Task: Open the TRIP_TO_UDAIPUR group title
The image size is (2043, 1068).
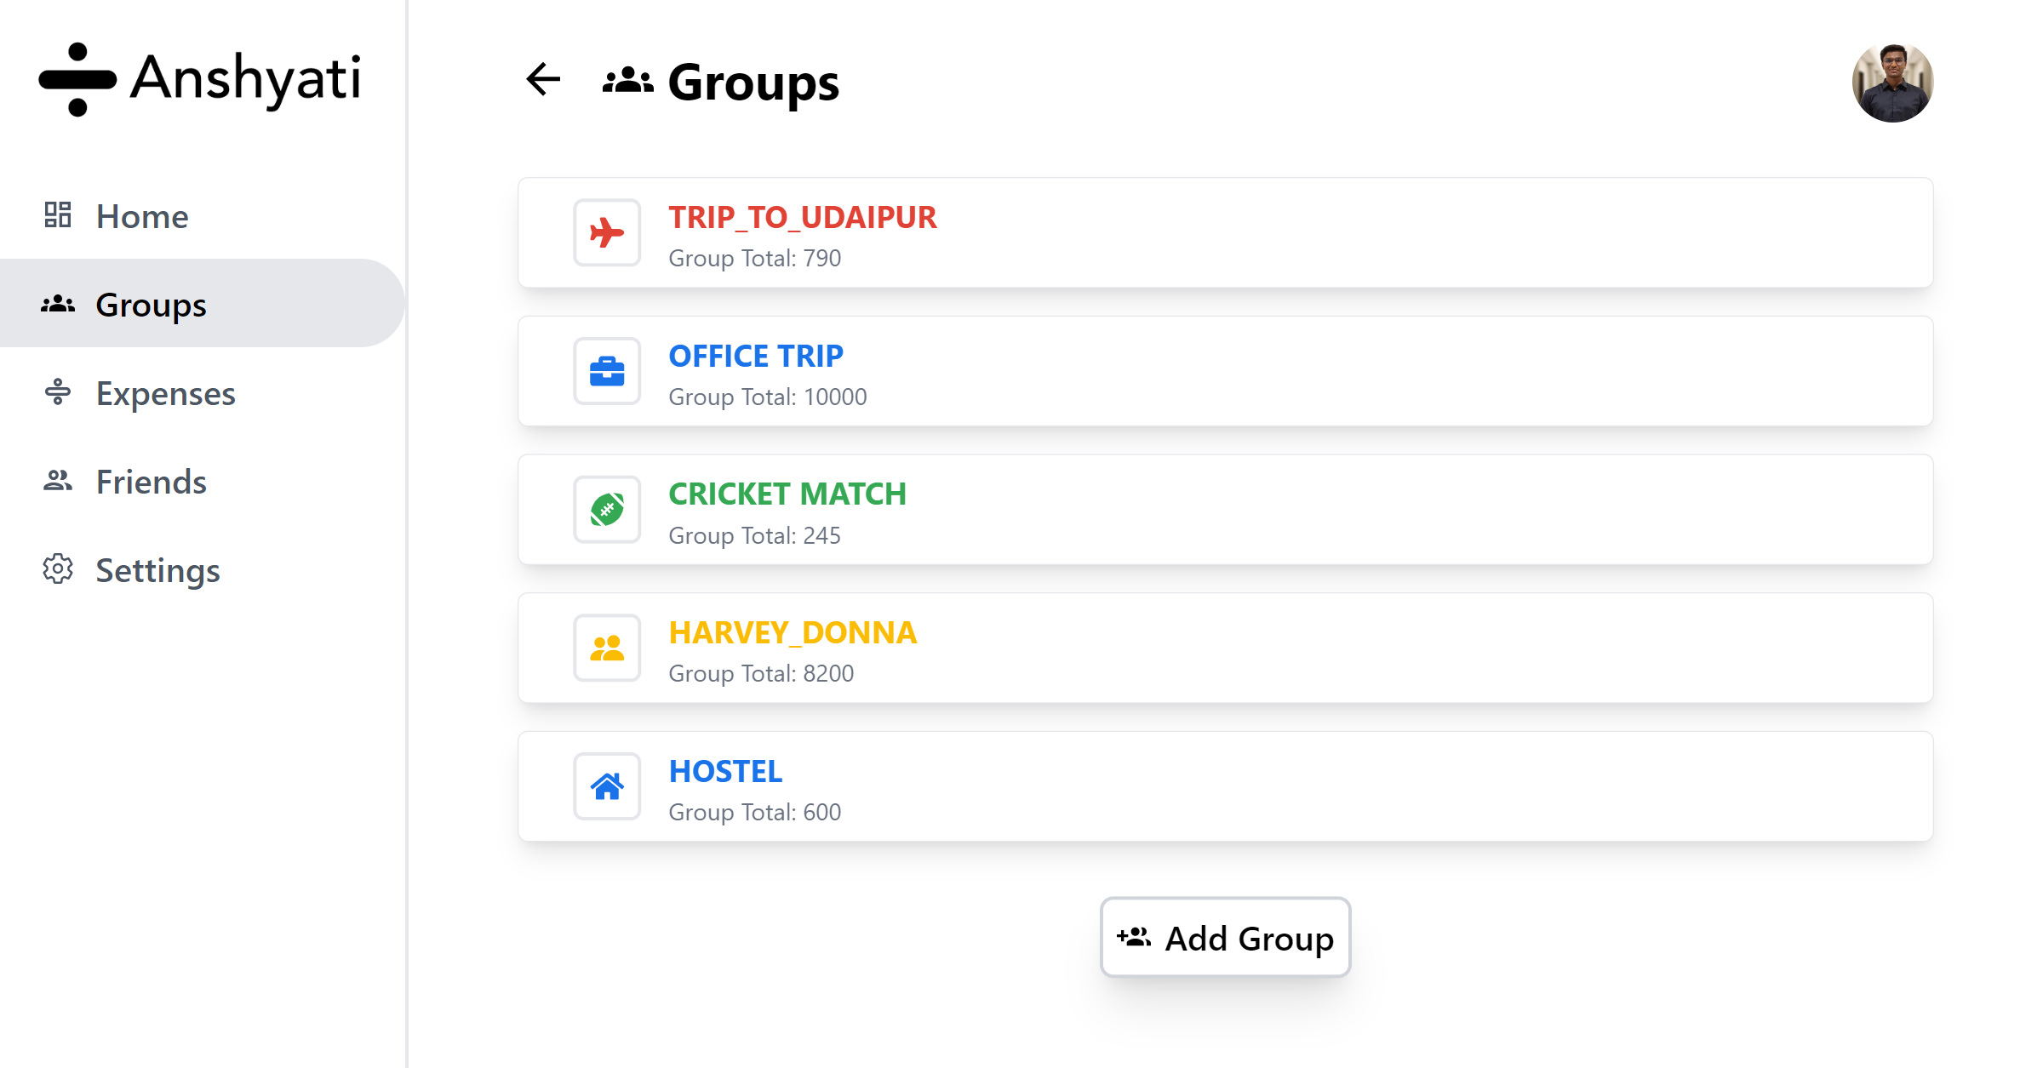Action: point(802,217)
